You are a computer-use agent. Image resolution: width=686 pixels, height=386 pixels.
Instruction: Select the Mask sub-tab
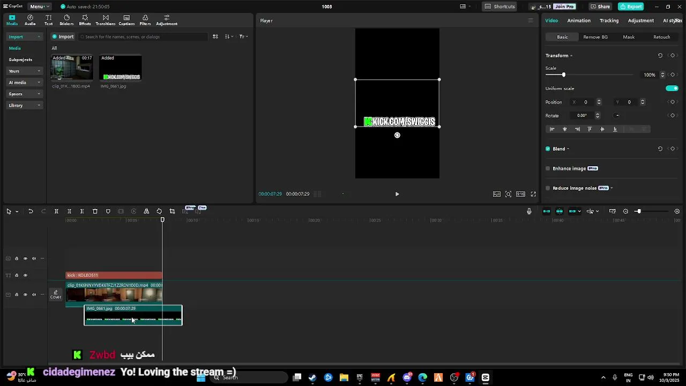click(629, 37)
